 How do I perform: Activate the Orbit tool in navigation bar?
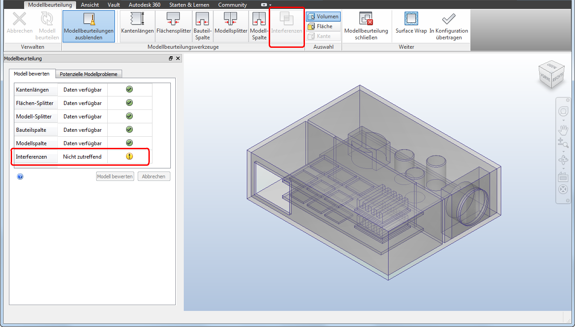pyautogui.click(x=563, y=160)
